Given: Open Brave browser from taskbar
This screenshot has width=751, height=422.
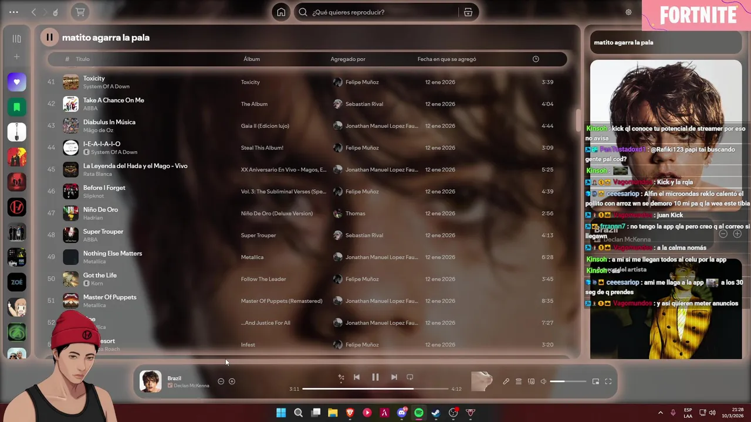Looking at the screenshot, I should (350, 413).
